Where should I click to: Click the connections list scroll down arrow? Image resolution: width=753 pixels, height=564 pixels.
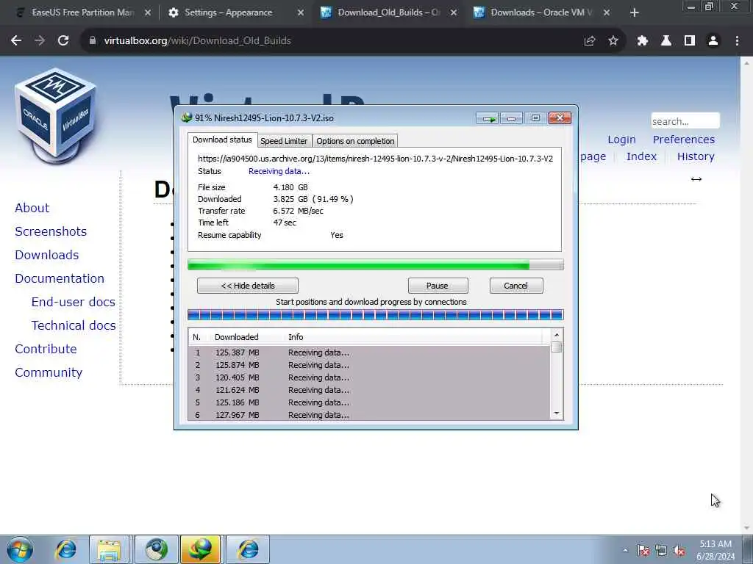point(557,413)
